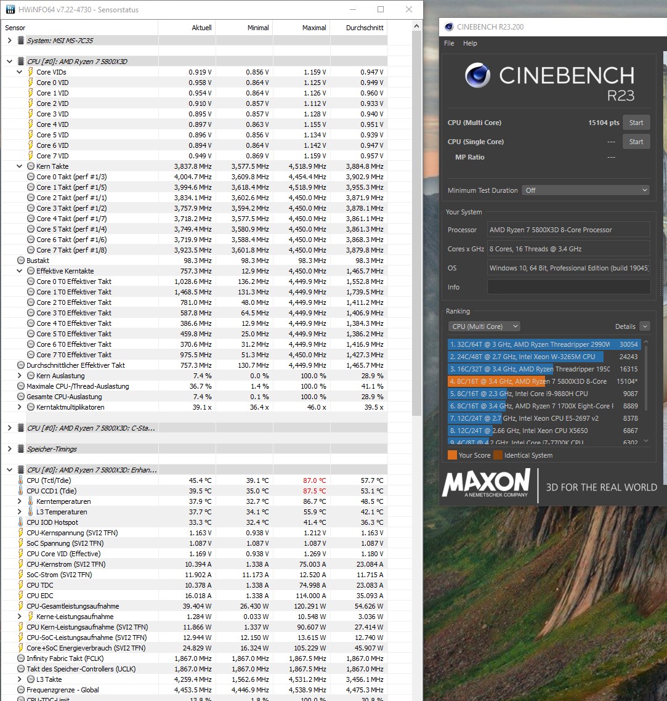Expand the Kerntaktmultiplikatoren row
667x701 pixels.
click(19, 407)
